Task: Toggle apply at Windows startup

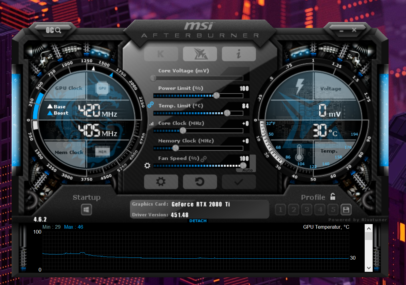Action: [x=87, y=210]
